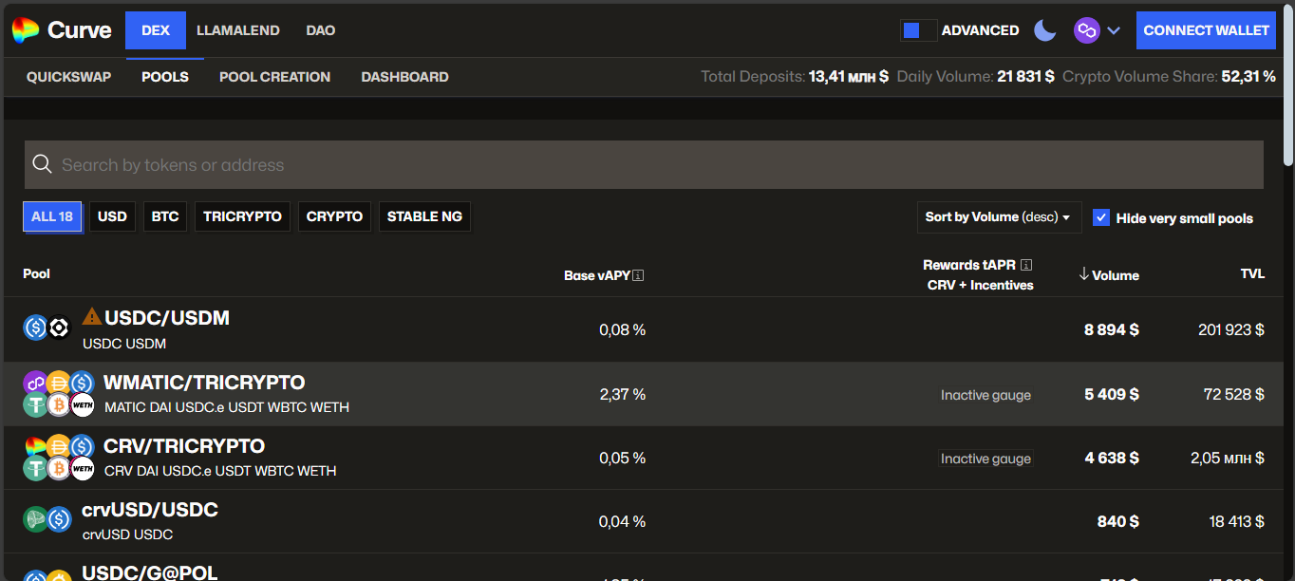1295x581 pixels.
Task: Click CRV token icon in CRV/TRICRYPTO row
Action: tap(35, 446)
